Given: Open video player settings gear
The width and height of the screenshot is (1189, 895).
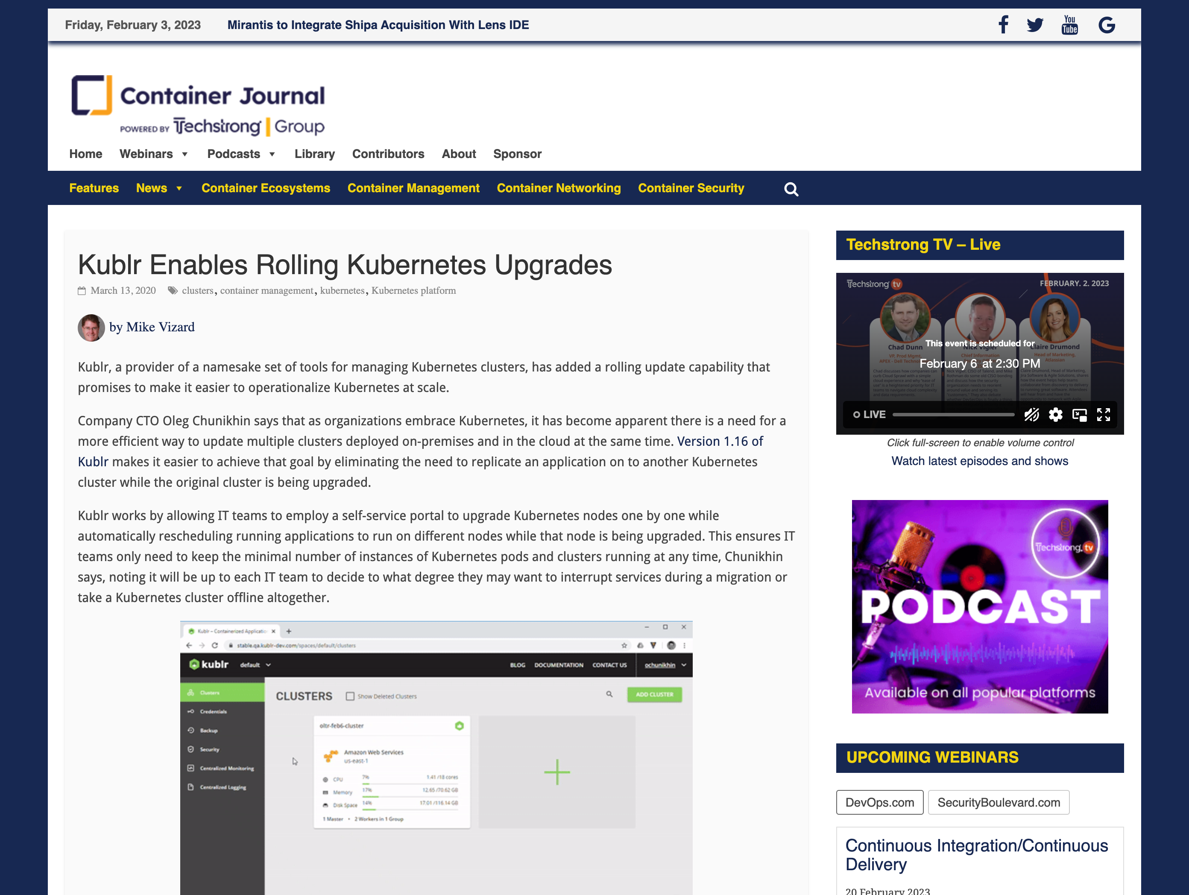Looking at the screenshot, I should (x=1055, y=415).
